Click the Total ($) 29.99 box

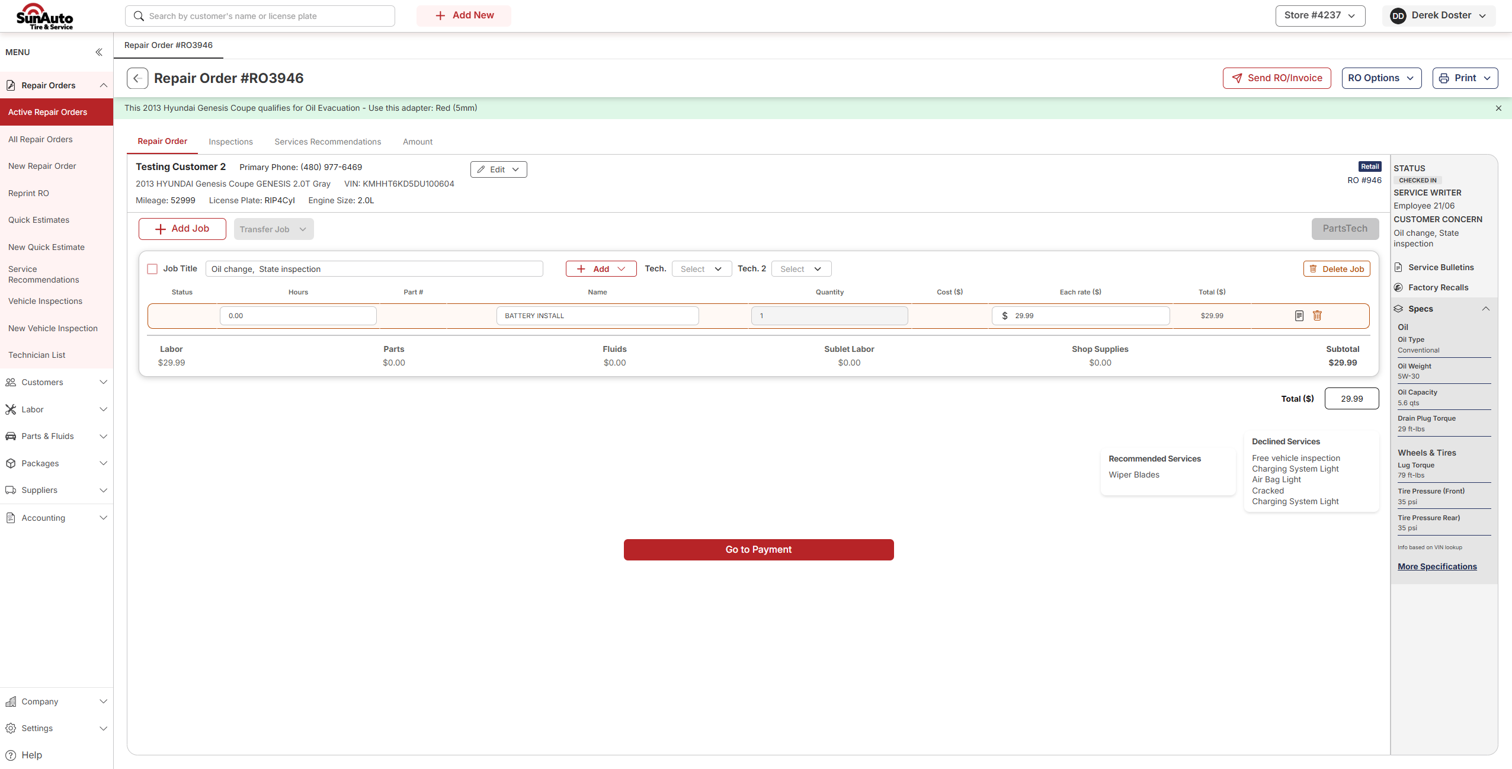click(1352, 399)
